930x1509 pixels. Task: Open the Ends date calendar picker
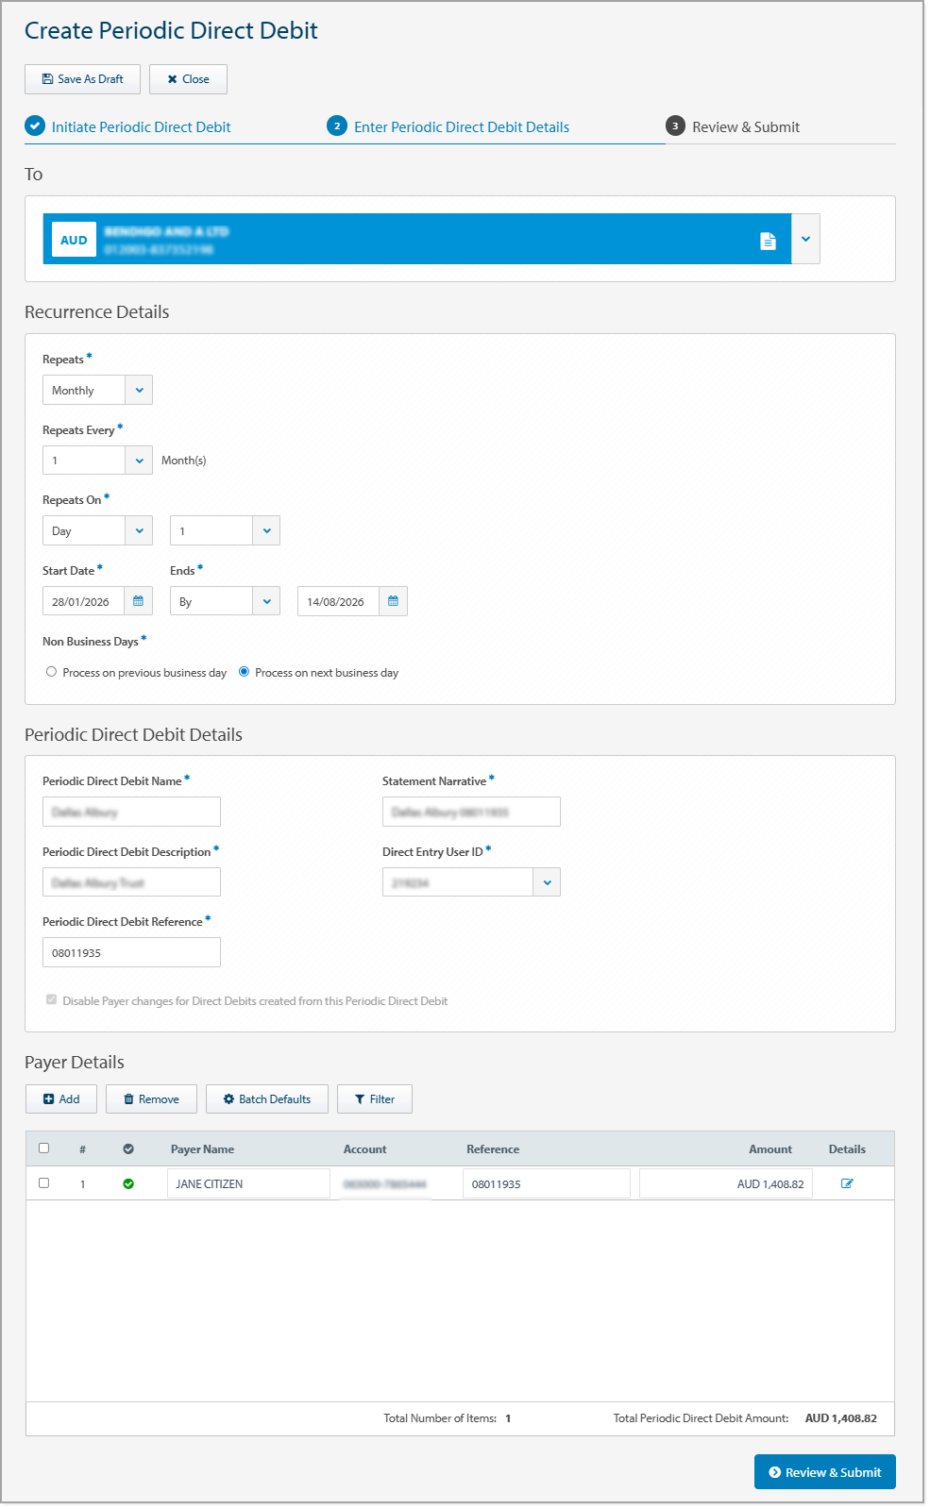coord(392,601)
